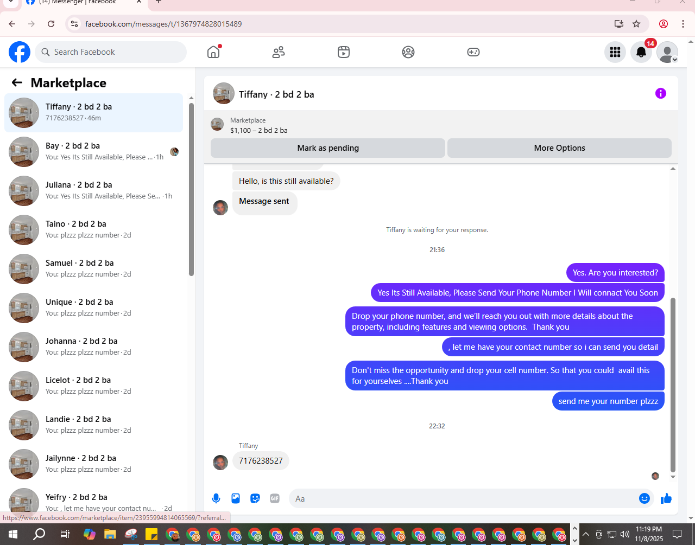The image size is (695, 545).
Task: View site information icon in address bar
Action: tap(75, 24)
